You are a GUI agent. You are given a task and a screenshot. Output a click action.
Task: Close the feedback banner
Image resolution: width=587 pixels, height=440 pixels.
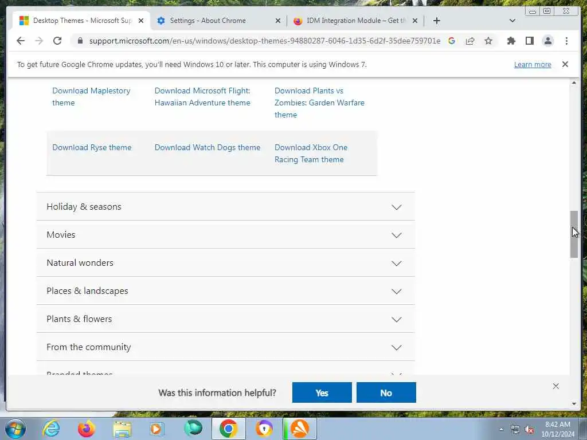point(555,386)
